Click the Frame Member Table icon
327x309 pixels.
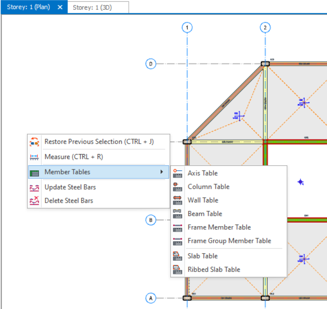click(177, 227)
